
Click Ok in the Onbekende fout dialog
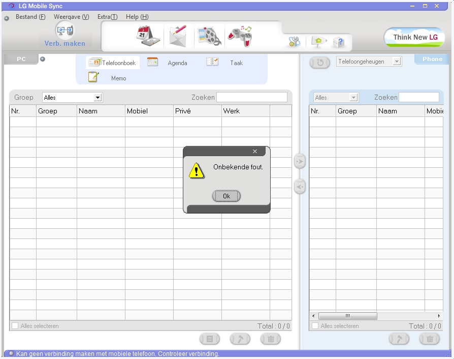pos(226,196)
